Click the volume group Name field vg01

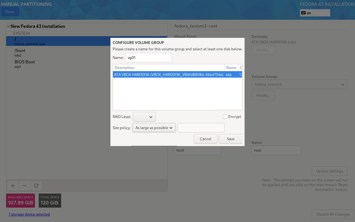148,58
